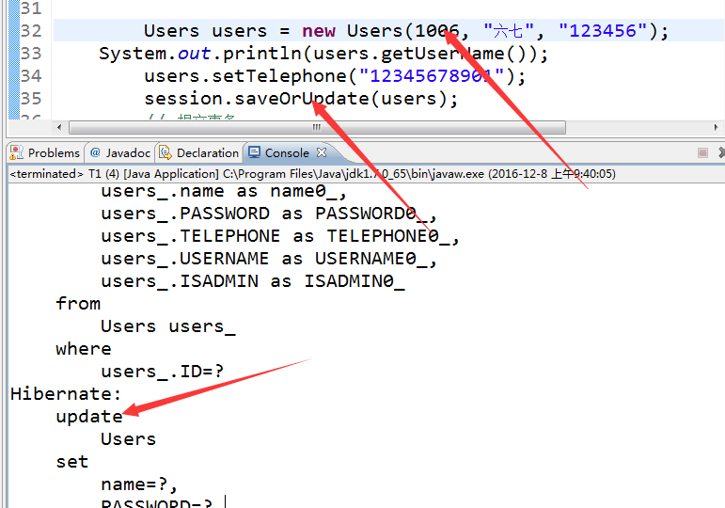Click the 'new' keyword on line 32
Image resolution: width=725 pixels, height=508 pixels.
[x=319, y=31]
